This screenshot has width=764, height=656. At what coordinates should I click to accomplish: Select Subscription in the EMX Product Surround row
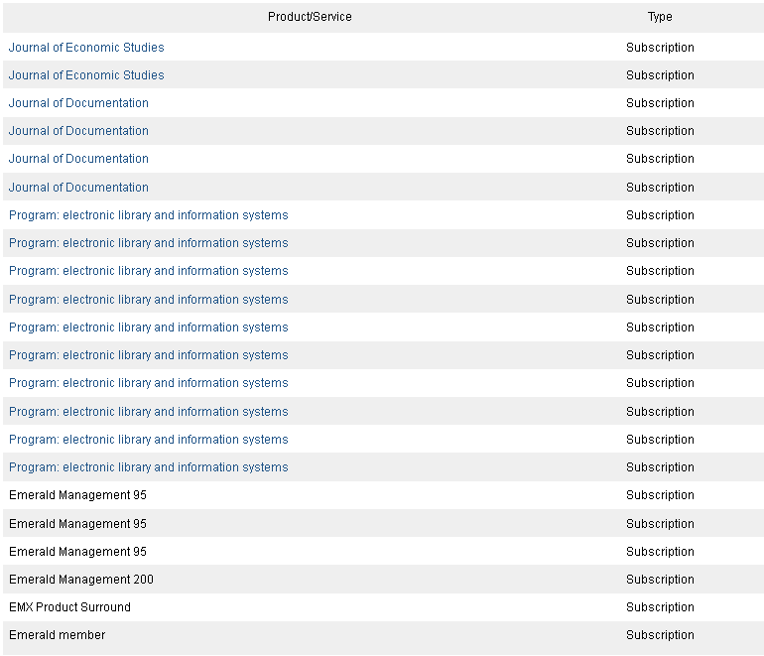(x=660, y=606)
